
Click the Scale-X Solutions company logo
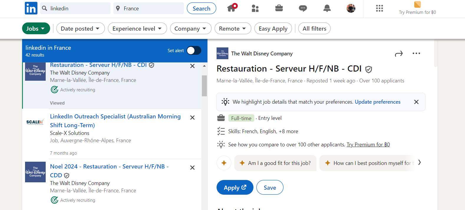(x=35, y=122)
